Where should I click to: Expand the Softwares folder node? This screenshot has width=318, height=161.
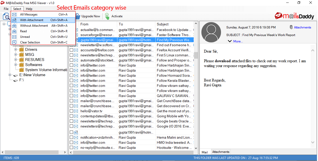[16, 65]
